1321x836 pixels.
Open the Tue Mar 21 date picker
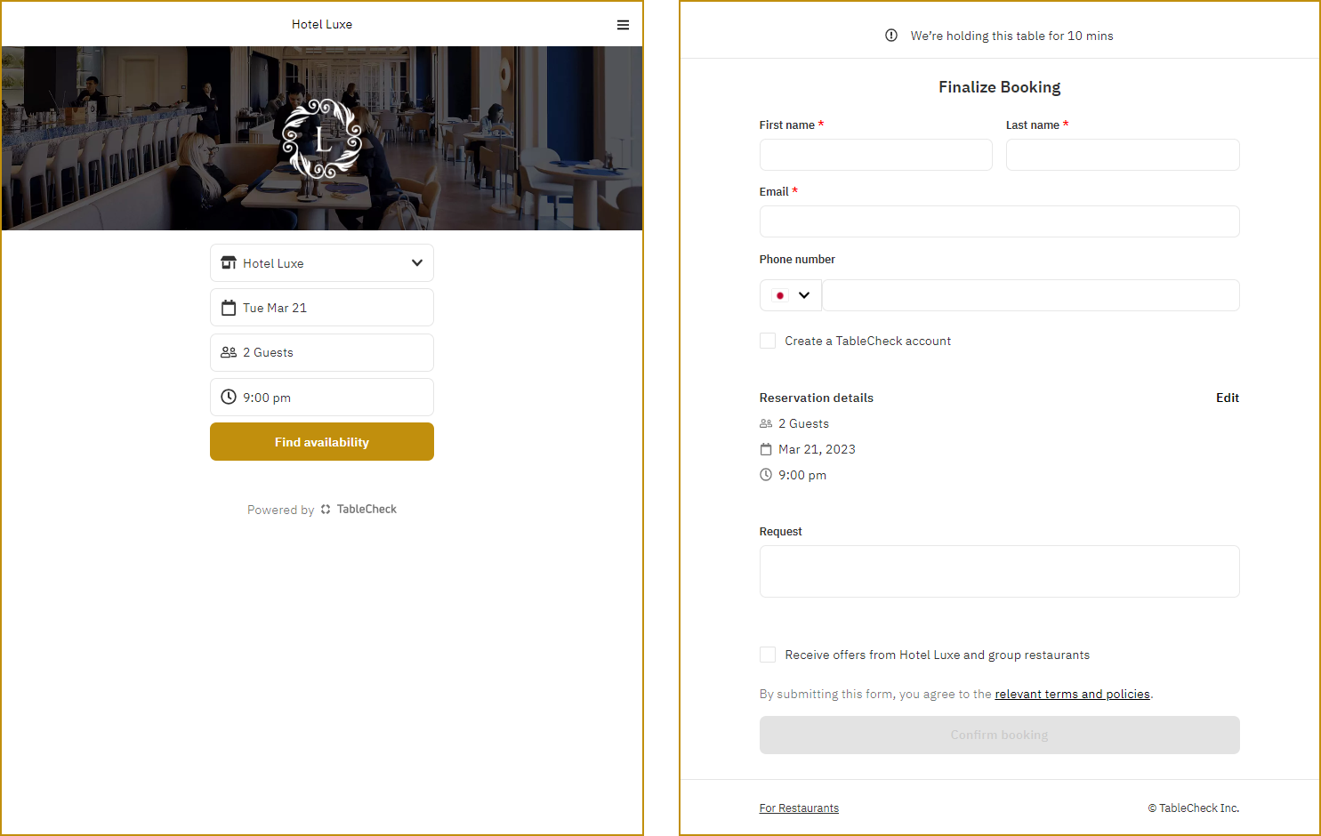pos(322,308)
